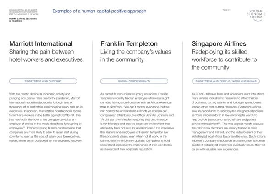Click 'Human Capital Decisions in Practice' section label

point(23,20)
